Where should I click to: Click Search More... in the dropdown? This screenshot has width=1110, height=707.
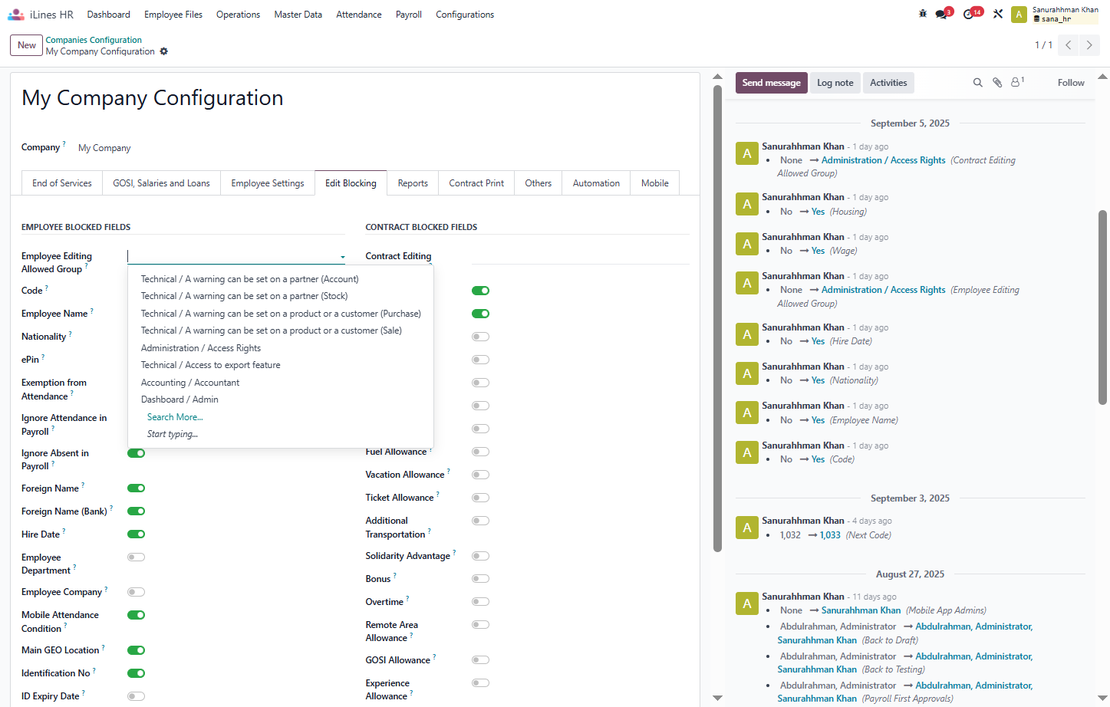coord(175,417)
